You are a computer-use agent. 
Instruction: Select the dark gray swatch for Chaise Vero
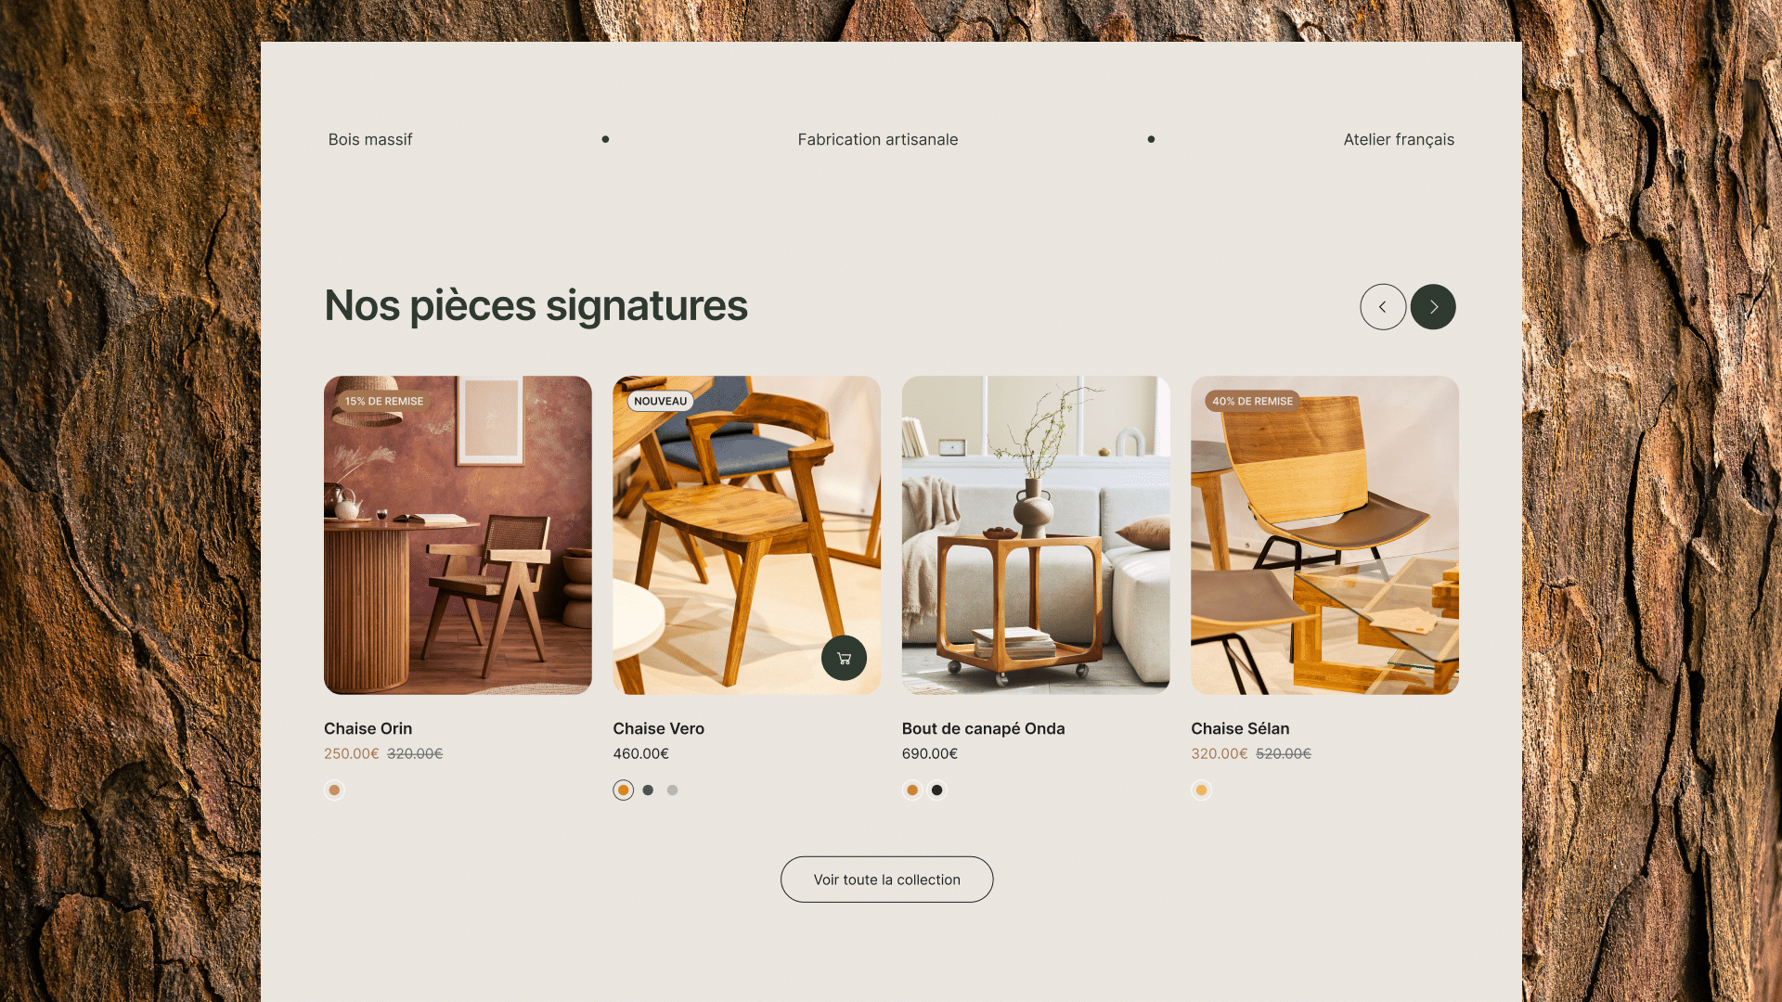[648, 790]
